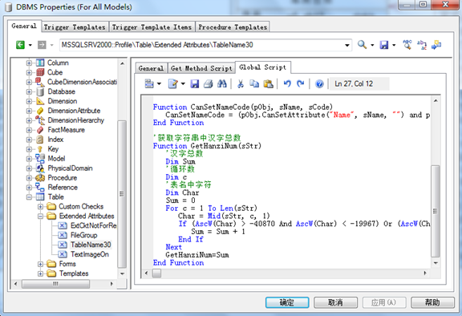Collapse the Extended Attributes folder
The image size is (462, 316).
[x=40, y=217]
